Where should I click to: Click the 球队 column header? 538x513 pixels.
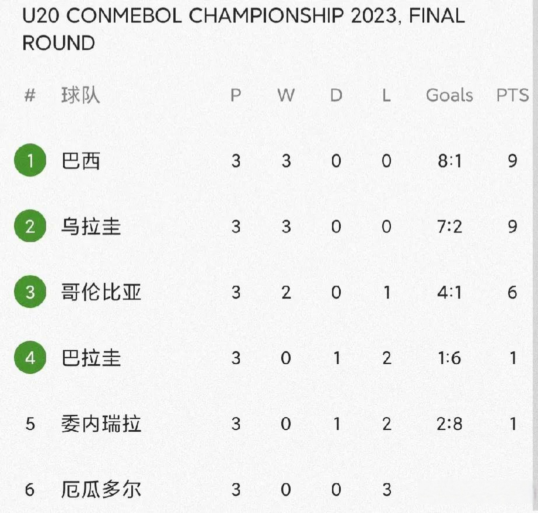pyautogui.click(x=80, y=95)
